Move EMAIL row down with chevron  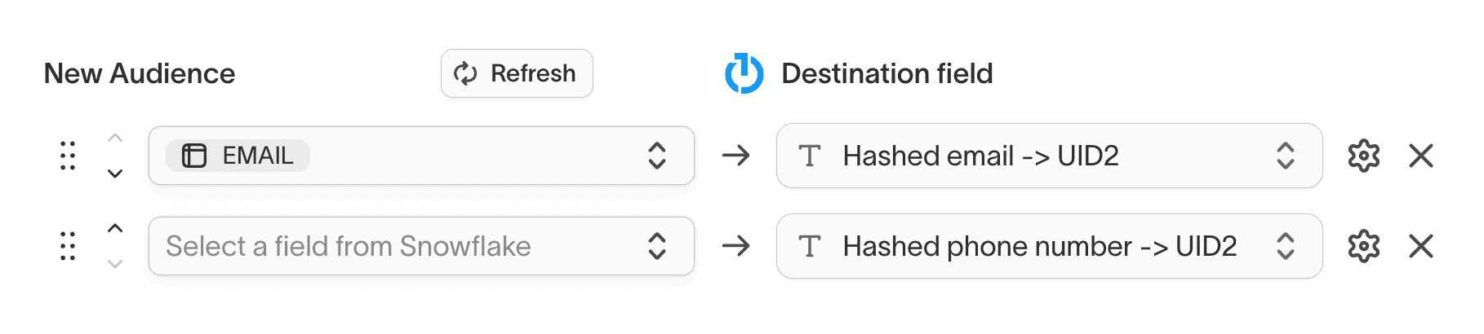[115, 174]
